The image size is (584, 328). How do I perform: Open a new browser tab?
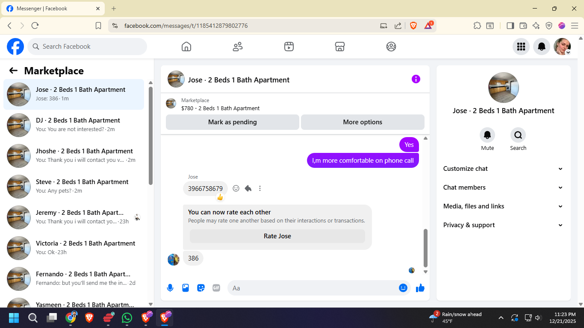tap(114, 9)
